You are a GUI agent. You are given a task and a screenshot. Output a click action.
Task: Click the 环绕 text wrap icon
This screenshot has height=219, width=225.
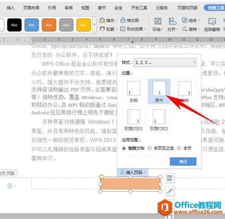click(x=158, y=21)
